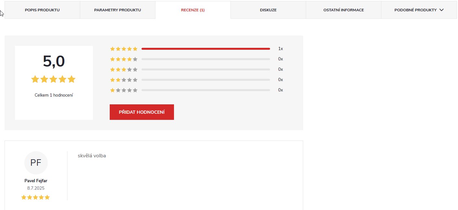This screenshot has height=210, width=458.
Task: Select the four-star rating stars
Action: click(124, 59)
